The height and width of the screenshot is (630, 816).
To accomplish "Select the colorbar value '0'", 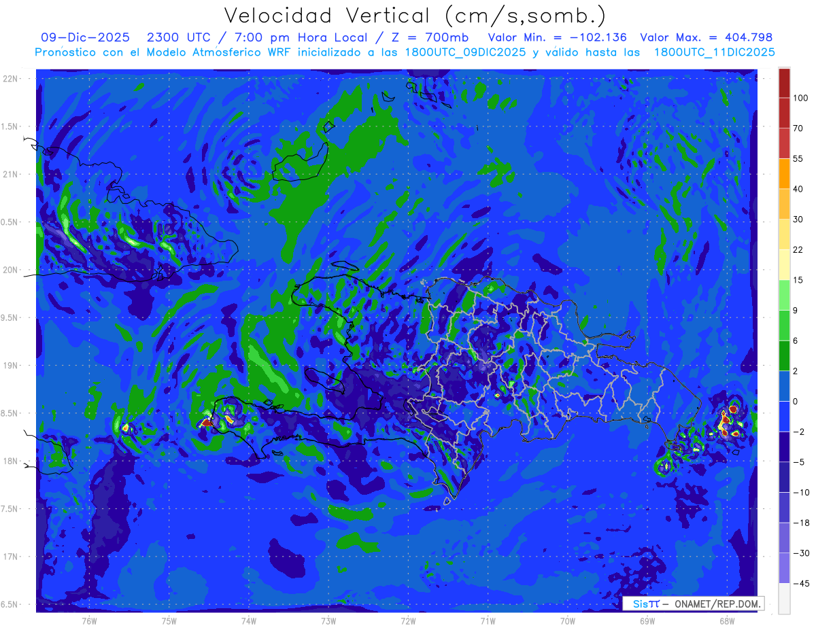I will click(x=796, y=402).
